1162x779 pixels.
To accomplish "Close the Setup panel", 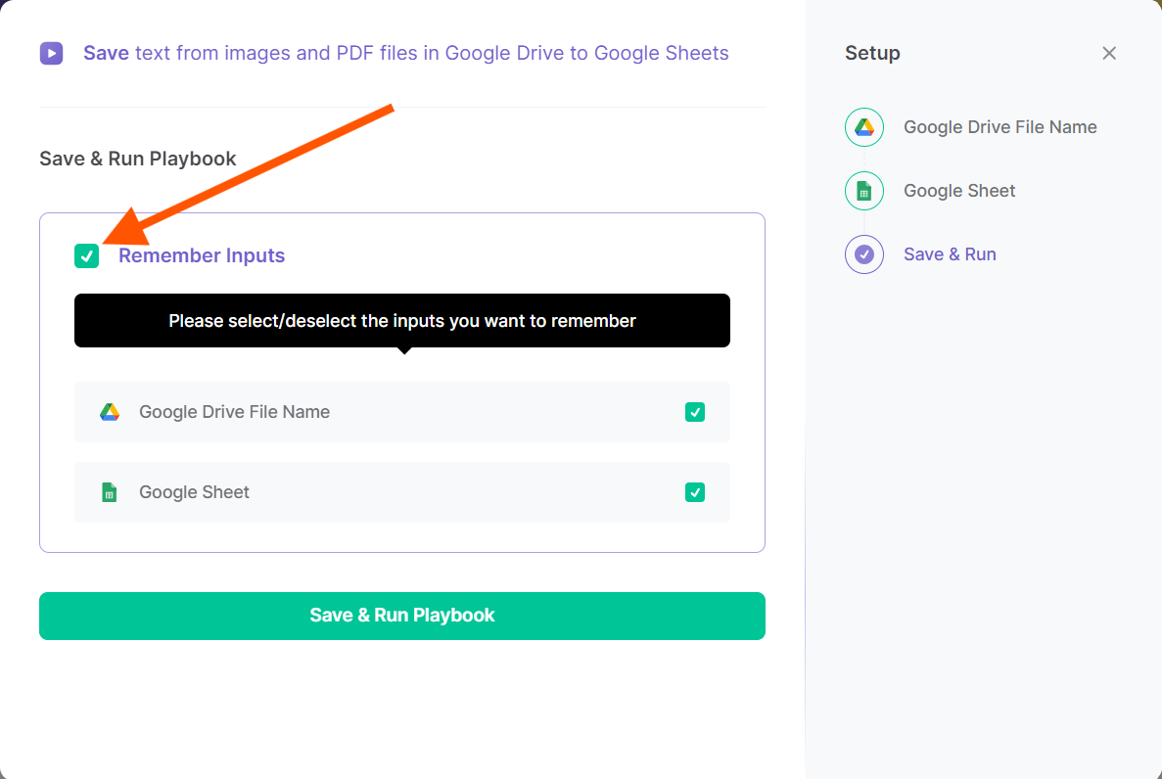I will [1108, 54].
